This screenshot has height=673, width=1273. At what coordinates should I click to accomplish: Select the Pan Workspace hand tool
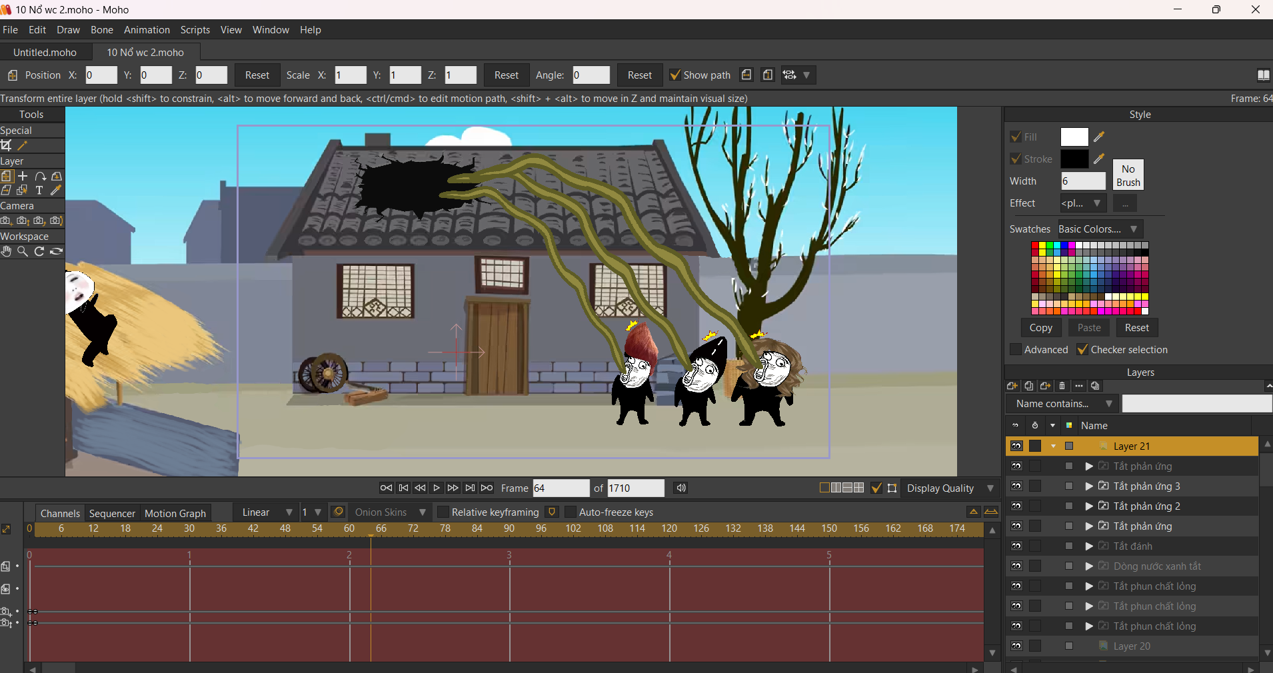click(x=7, y=251)
